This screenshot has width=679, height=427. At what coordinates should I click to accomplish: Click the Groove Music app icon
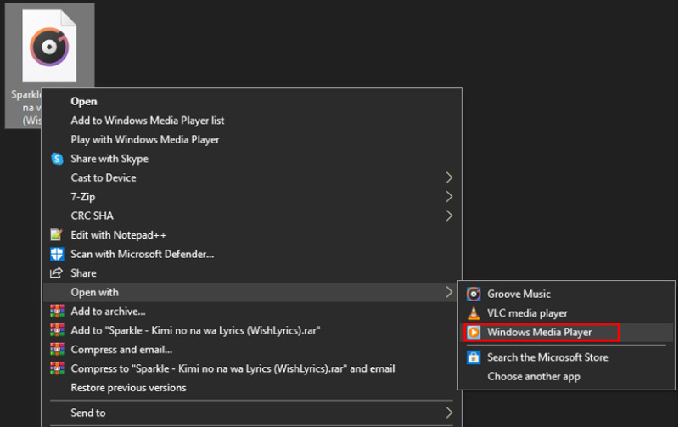click(474, 294)
